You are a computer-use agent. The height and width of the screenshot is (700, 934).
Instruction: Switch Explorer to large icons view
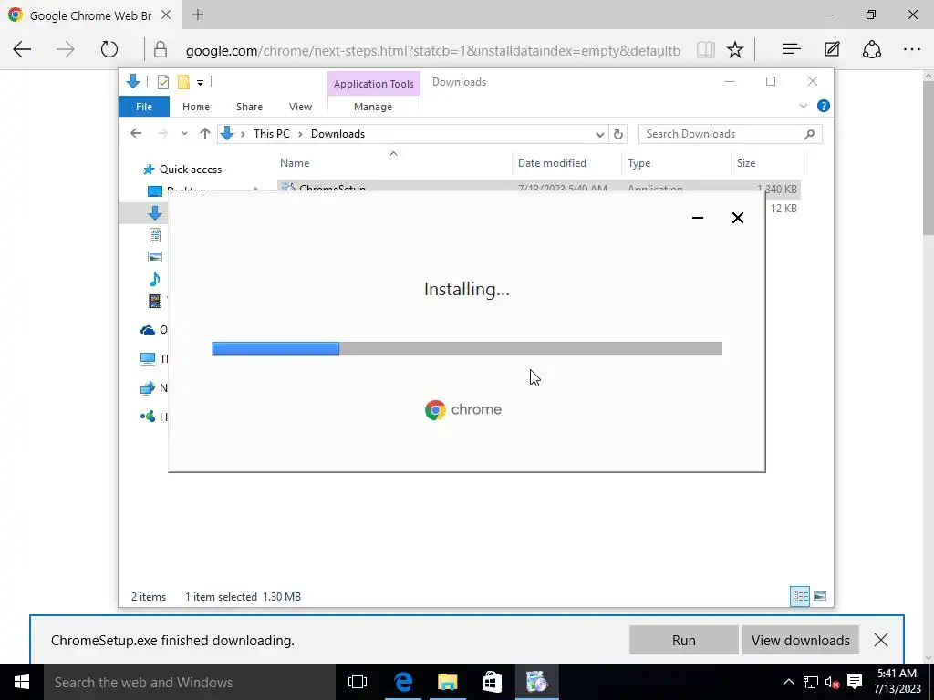(x=820, y=596)
